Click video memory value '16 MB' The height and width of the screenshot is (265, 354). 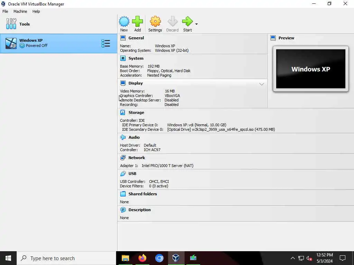(x=170, y=91)
